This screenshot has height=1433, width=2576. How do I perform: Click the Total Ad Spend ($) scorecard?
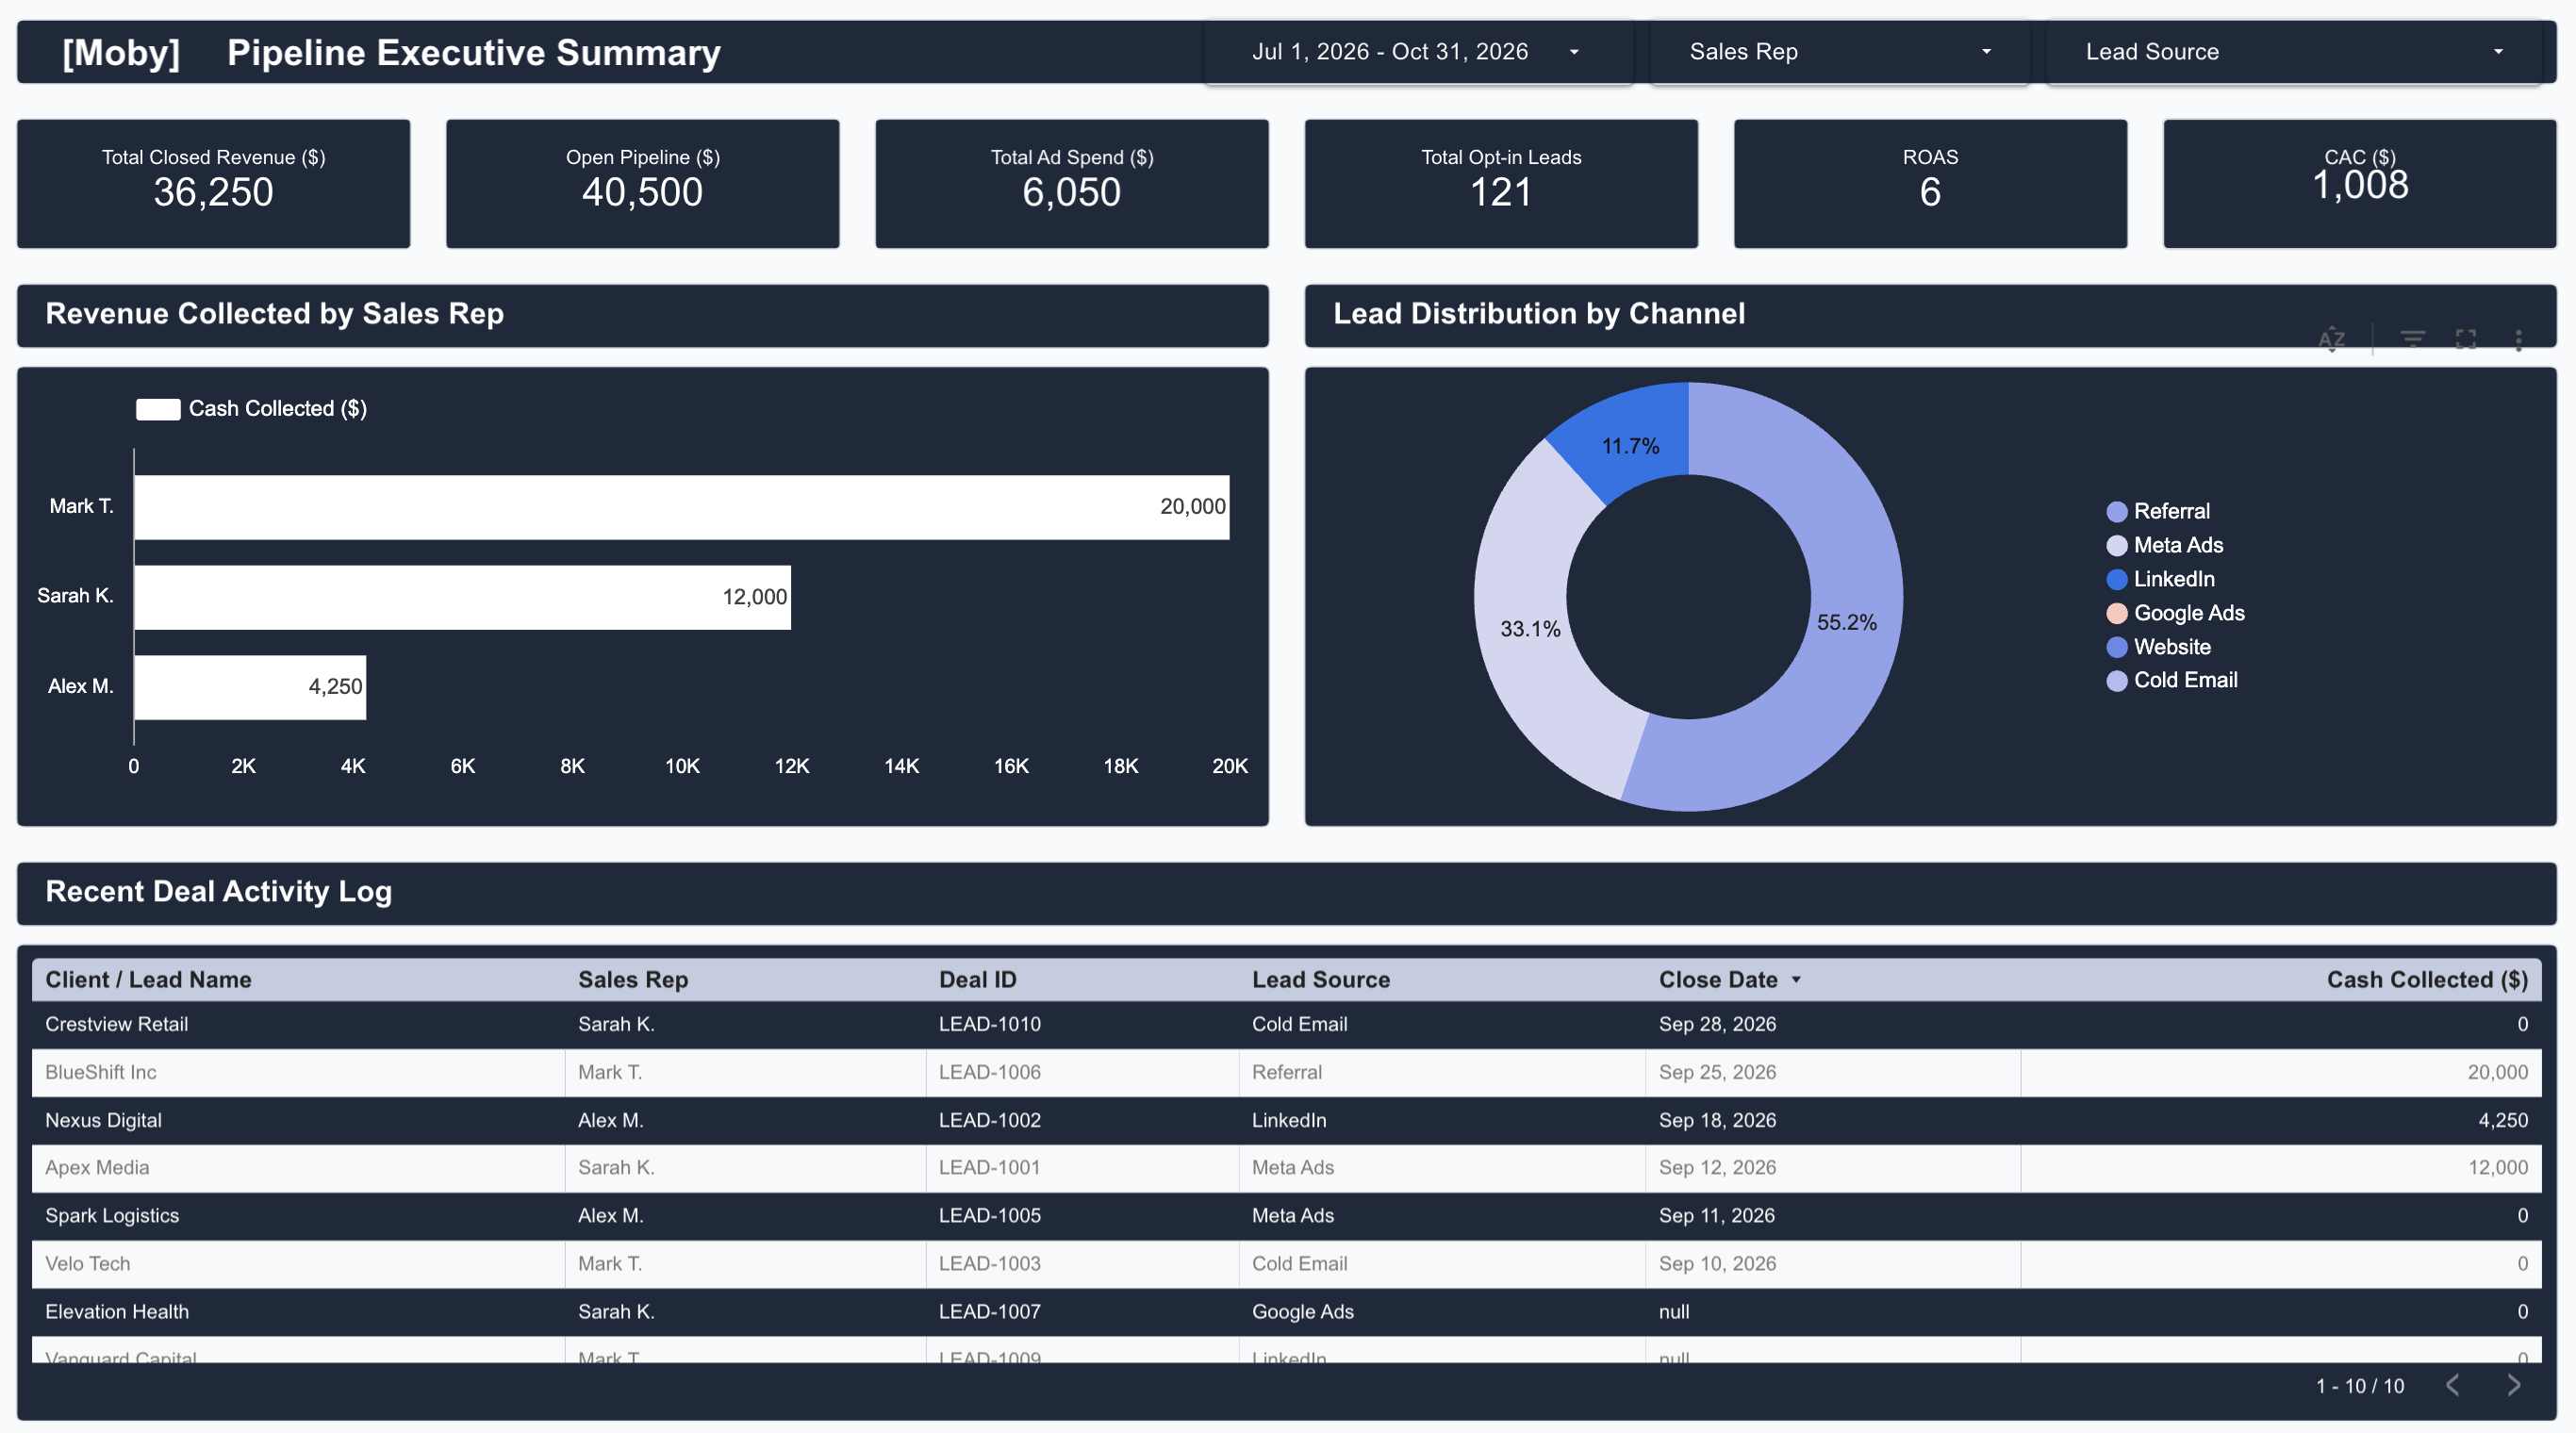point(1071,184)
